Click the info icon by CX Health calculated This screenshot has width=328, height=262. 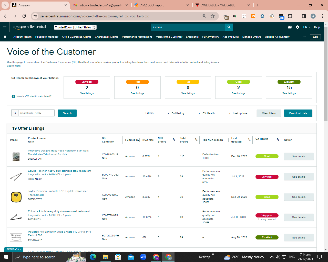(x=13, y=96)
